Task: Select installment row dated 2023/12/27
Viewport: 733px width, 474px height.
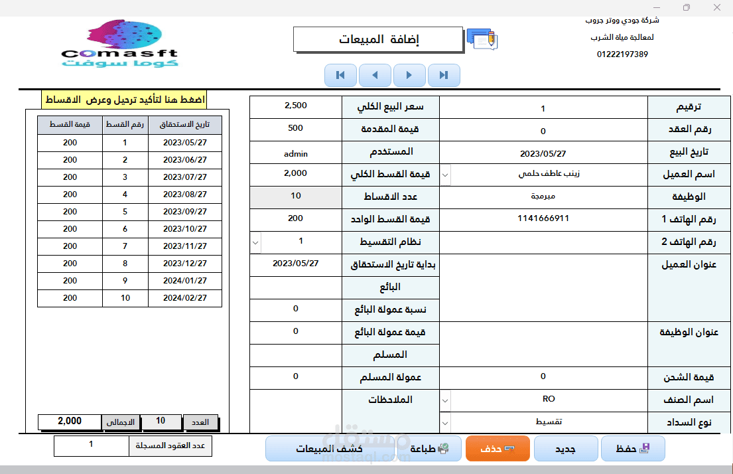Action: click(x=129, y=264)
